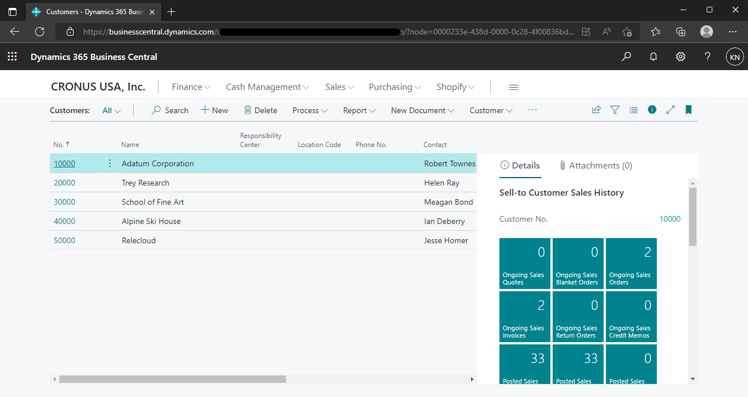
Task: Open the settings gear icon
Action: pyautogui.click(x=681, y=57)
